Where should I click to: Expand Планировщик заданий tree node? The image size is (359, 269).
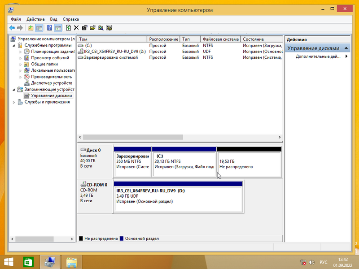(x=20, y=52)
